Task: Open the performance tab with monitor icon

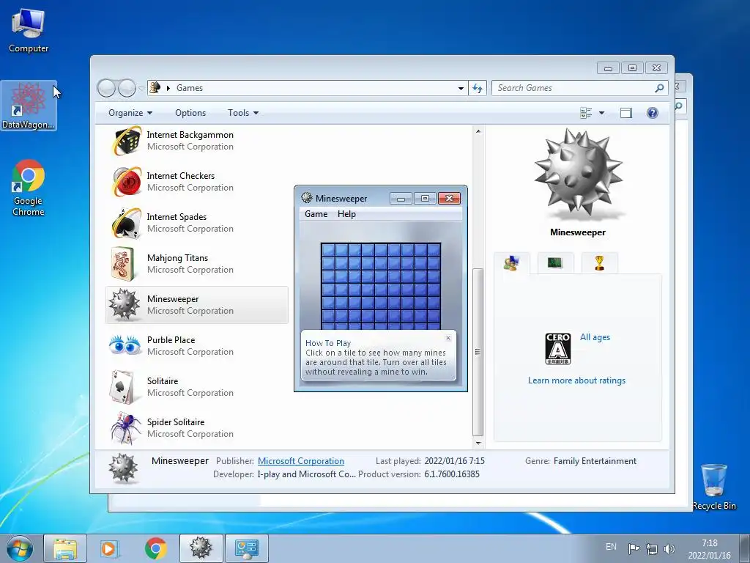Action: point(555,263)
